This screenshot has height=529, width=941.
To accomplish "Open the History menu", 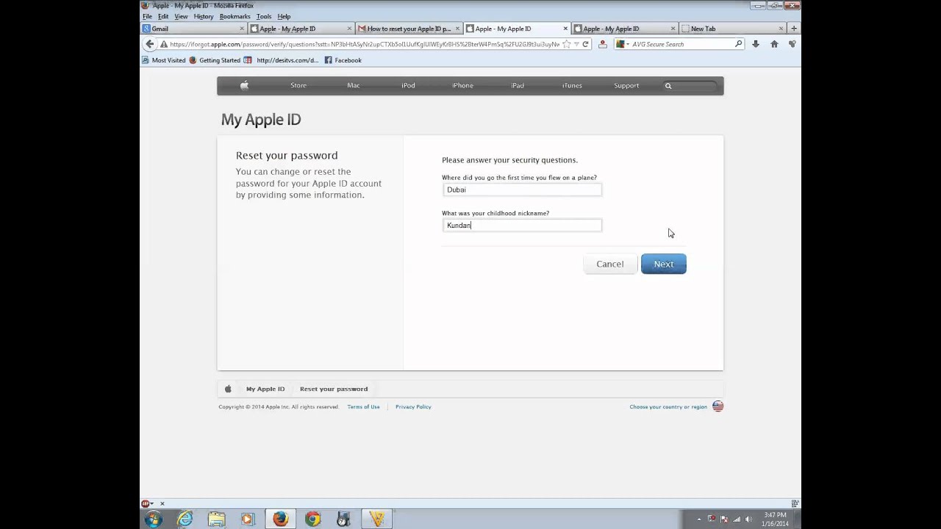I will (x=204, y=16).
